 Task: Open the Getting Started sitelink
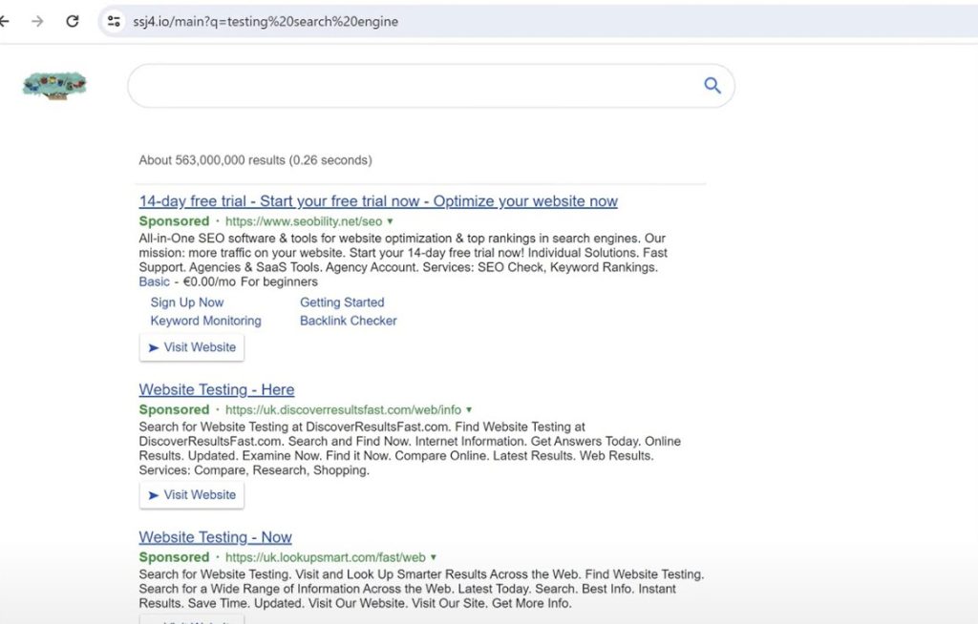342,302
